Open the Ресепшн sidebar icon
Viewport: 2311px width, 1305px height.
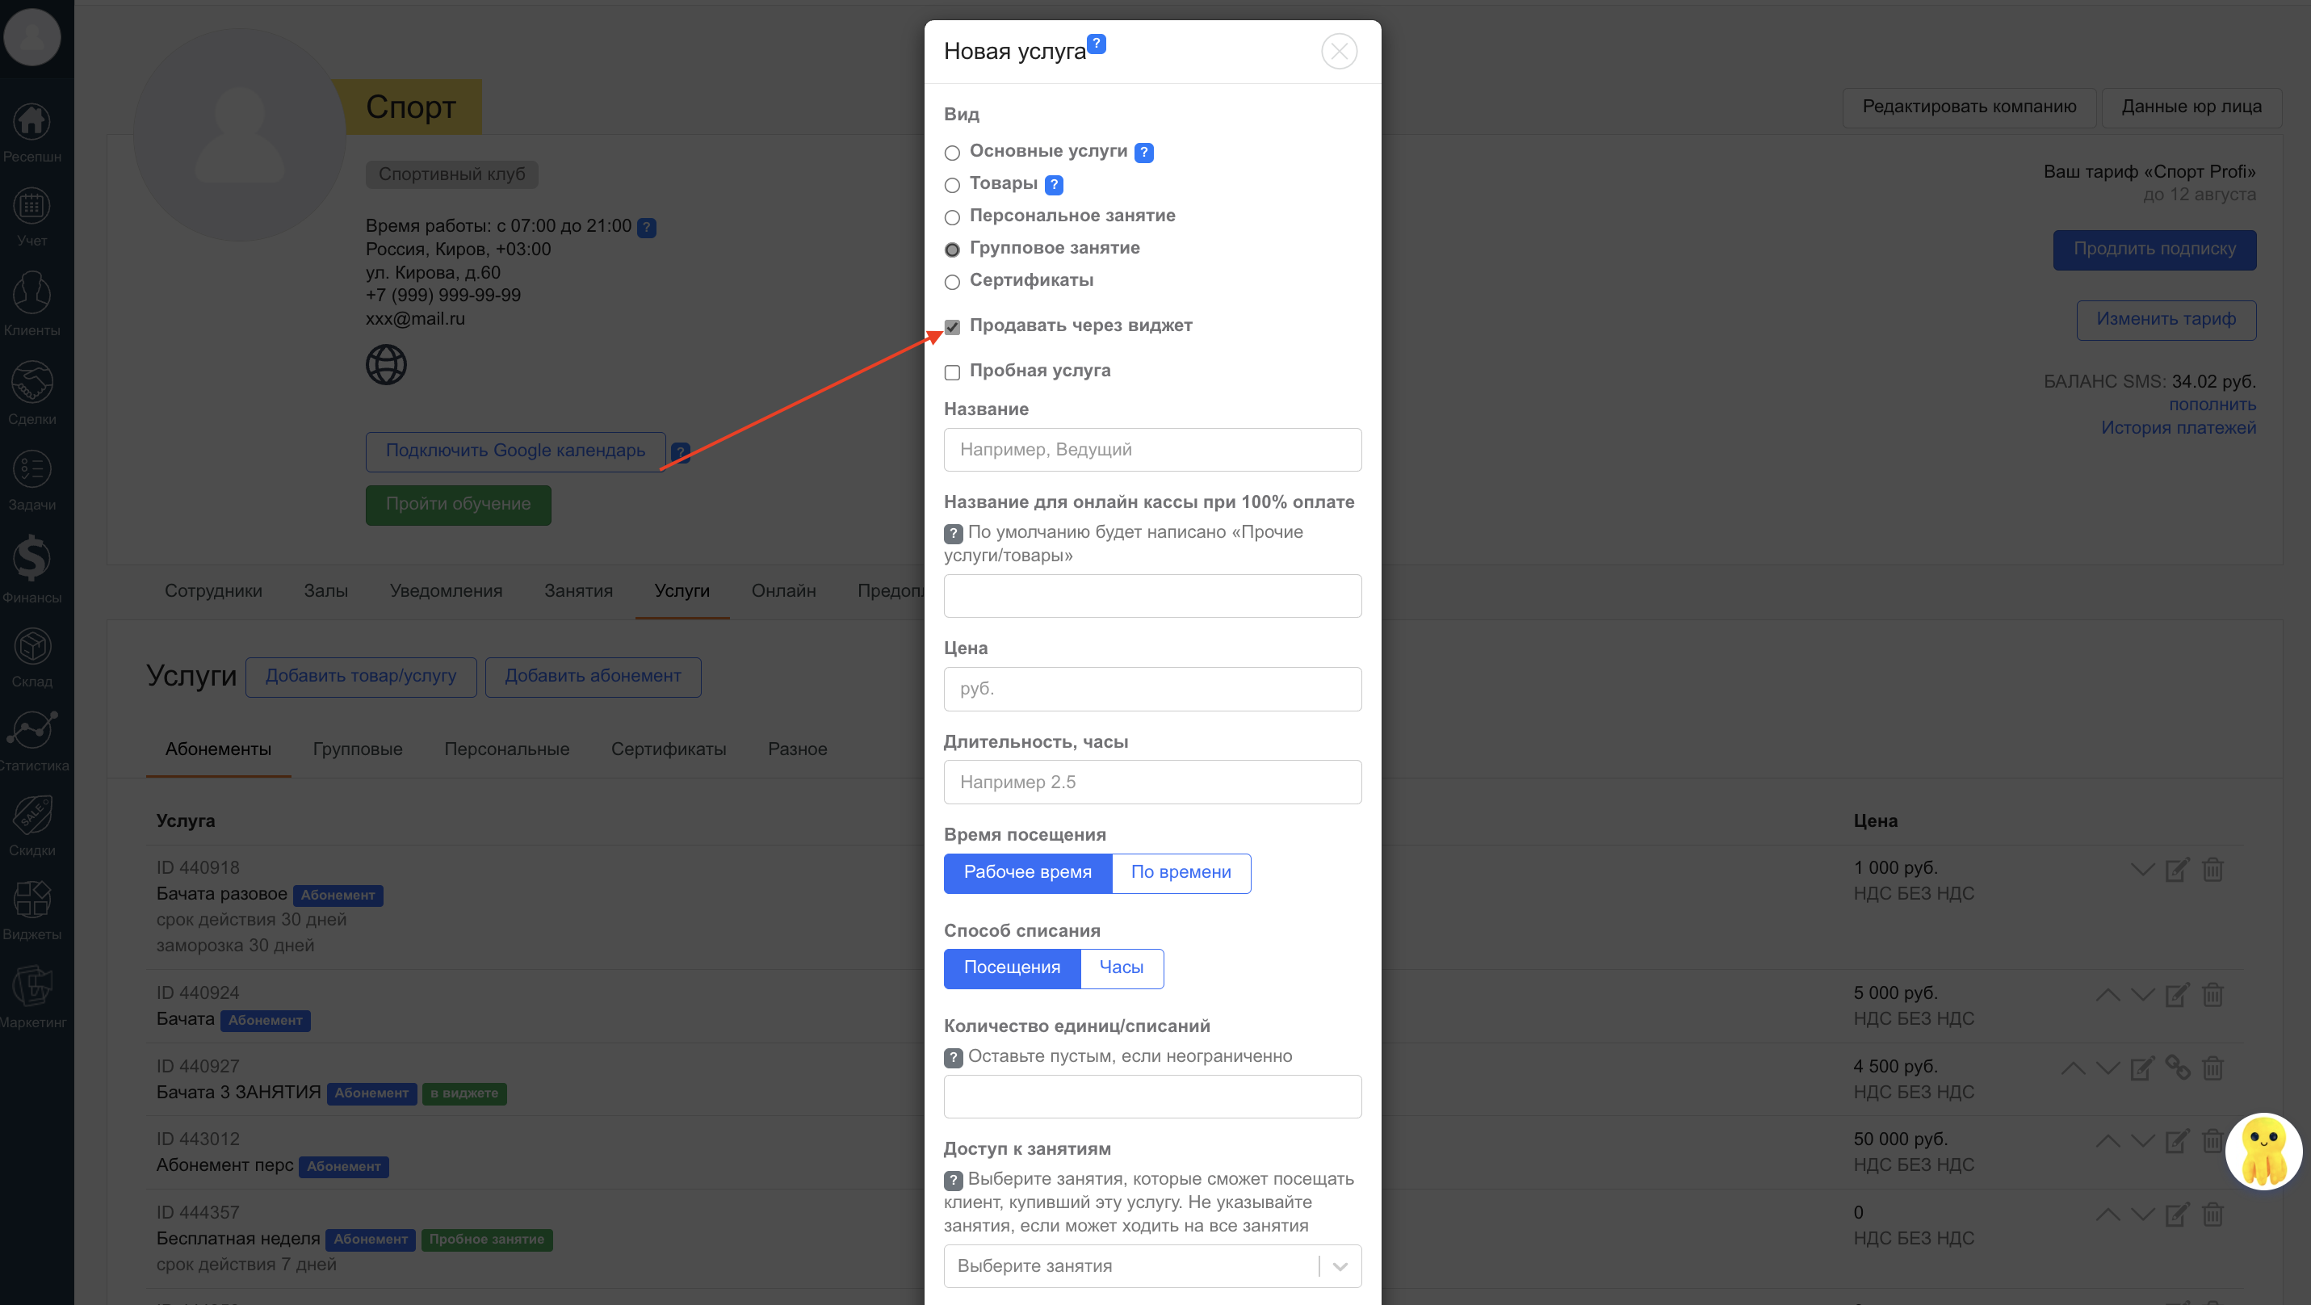click(x=31, y=123)
